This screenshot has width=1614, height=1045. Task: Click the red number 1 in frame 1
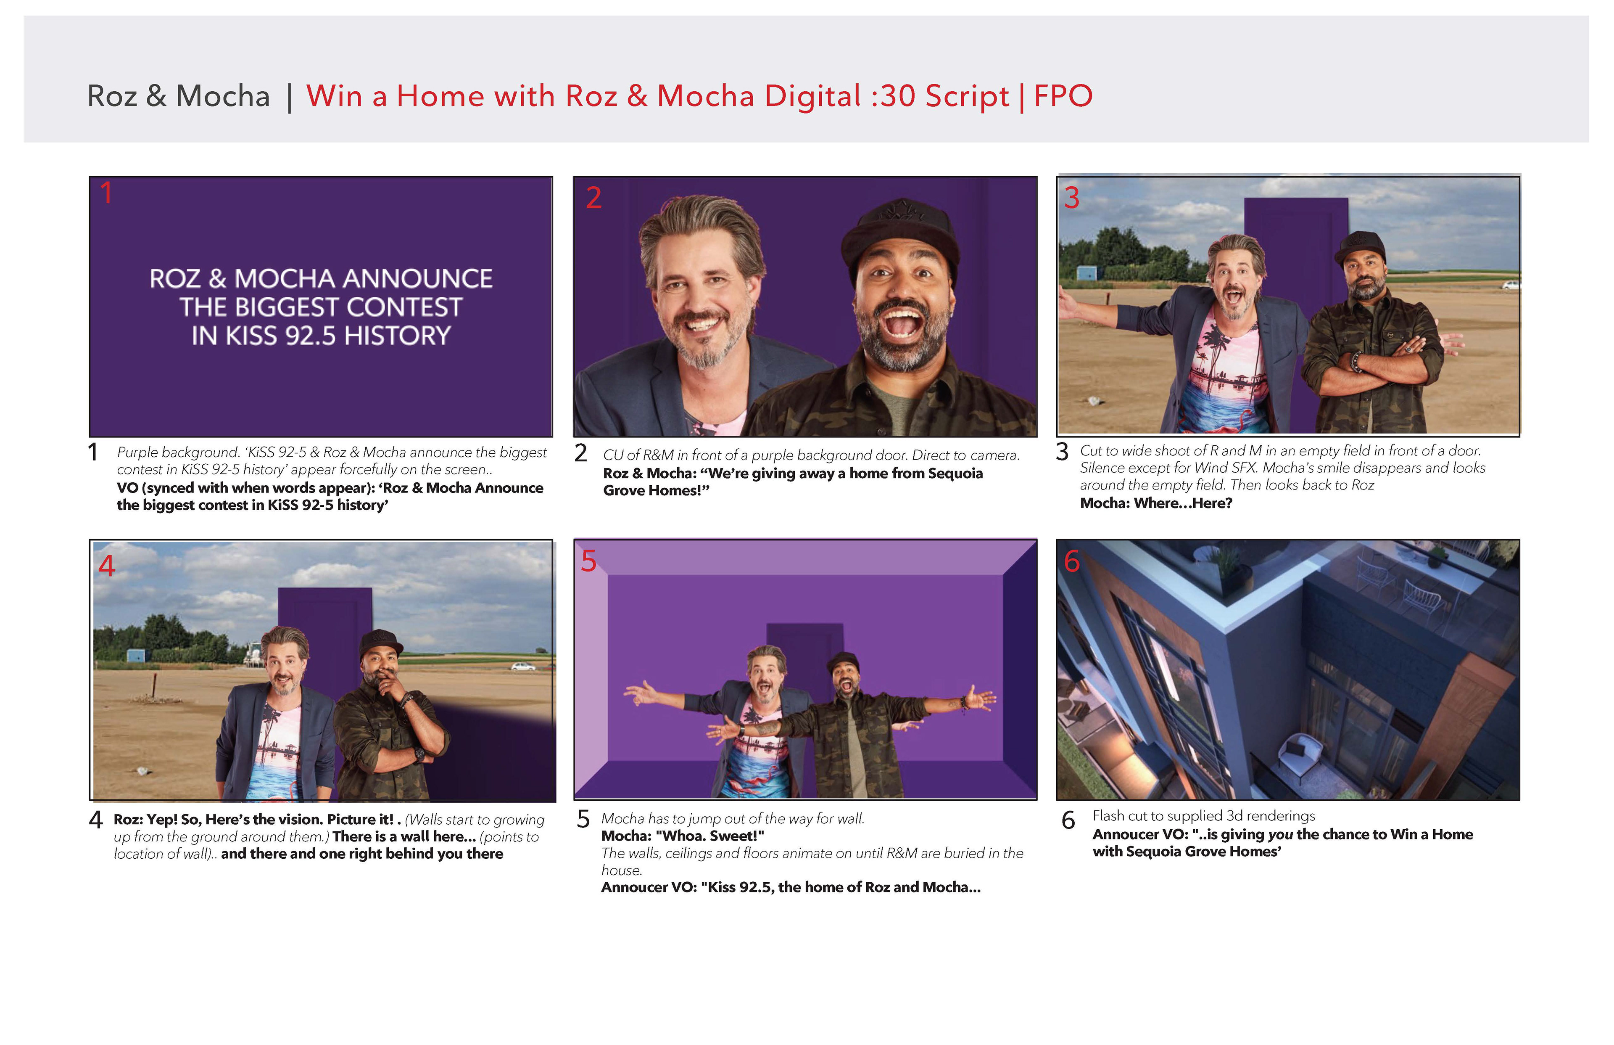tap(106, 193)
